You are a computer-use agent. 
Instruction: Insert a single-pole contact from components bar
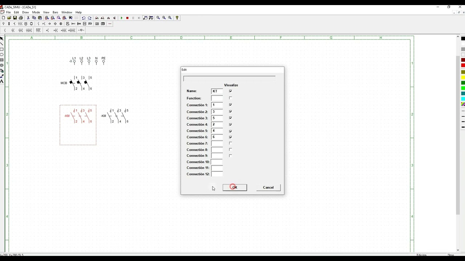click(5, 30)
